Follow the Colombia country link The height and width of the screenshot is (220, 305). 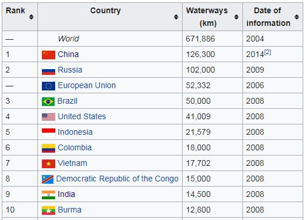pyautogui.click(x=75, y=147)
